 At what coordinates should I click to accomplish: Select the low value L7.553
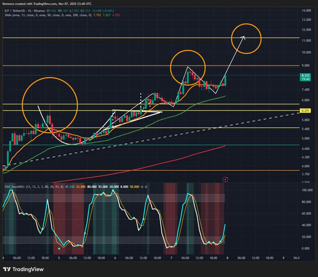click(x=74, y=11)
